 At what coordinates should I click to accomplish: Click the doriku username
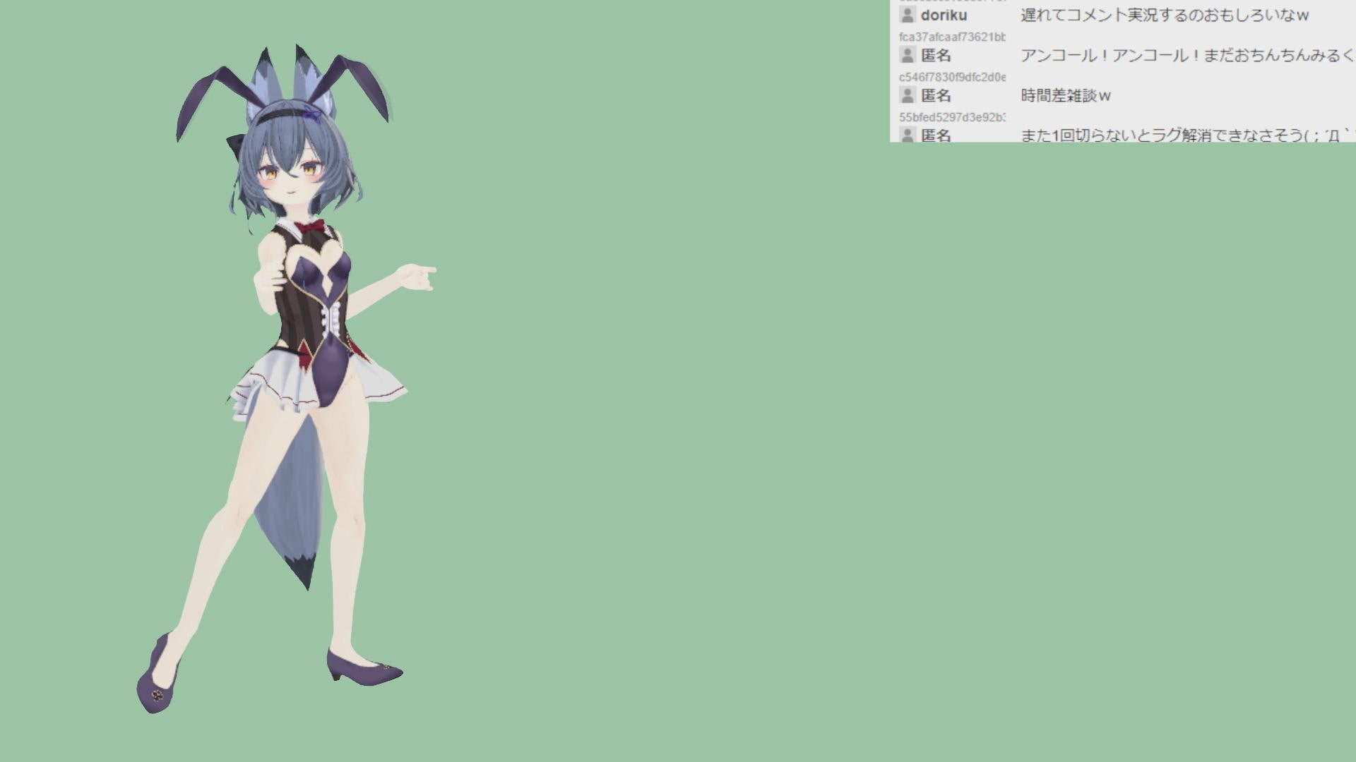click(x=944, y=15)
